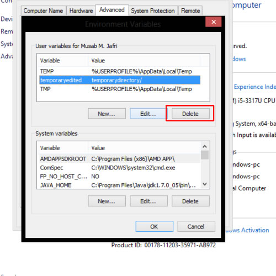Confirm the dialog with OK

pyautogui.click(x=155, y=226)
